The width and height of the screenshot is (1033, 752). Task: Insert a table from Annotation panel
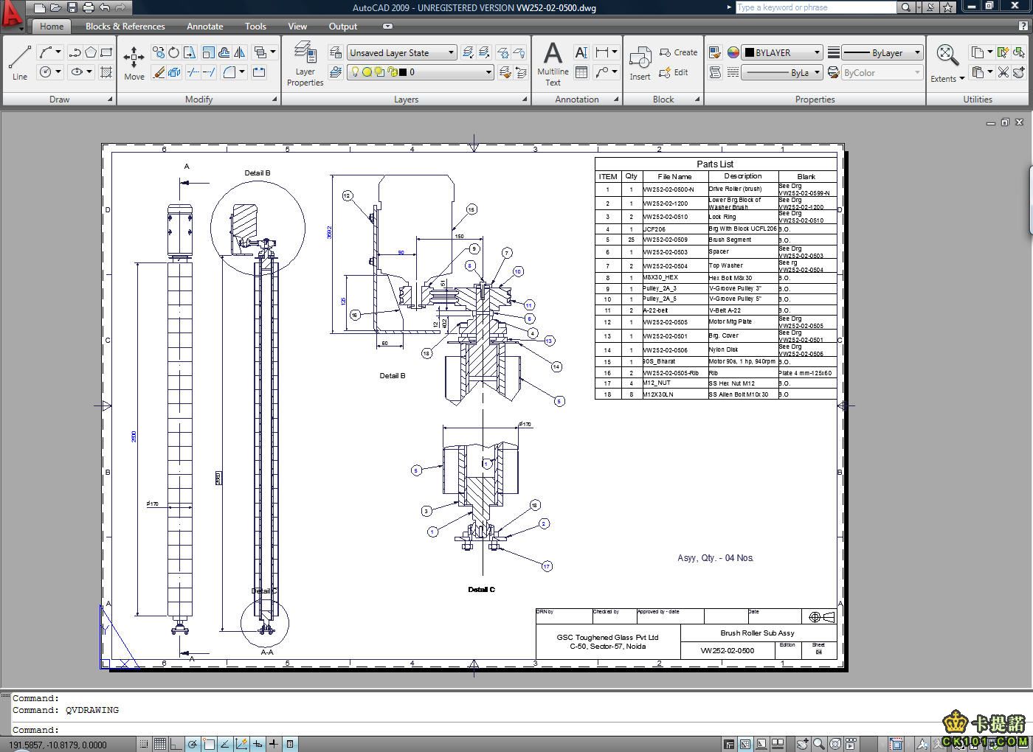pos(581,72)
